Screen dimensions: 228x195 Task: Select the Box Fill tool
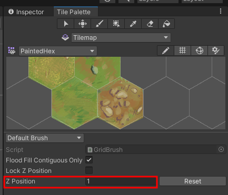point(116,24)
